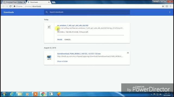This screenshot has height=97, width=174.
Task: Click the softlay.net ISO source URL
Action: click(91, 28)
